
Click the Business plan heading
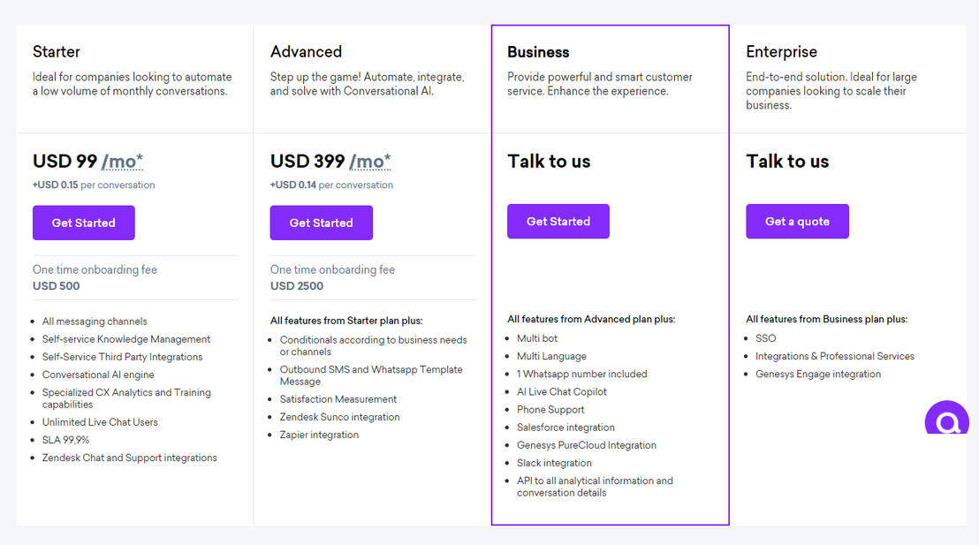tap(538, 51)
